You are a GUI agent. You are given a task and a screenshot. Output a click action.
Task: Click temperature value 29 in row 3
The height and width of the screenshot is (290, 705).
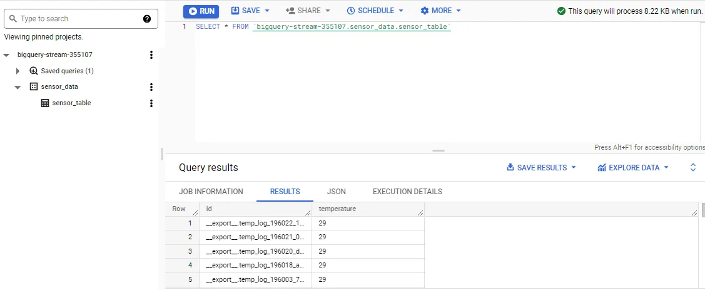pos(322,251)
